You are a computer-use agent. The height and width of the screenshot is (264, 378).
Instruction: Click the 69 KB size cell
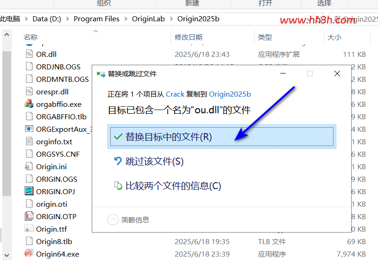coord(356,241)
